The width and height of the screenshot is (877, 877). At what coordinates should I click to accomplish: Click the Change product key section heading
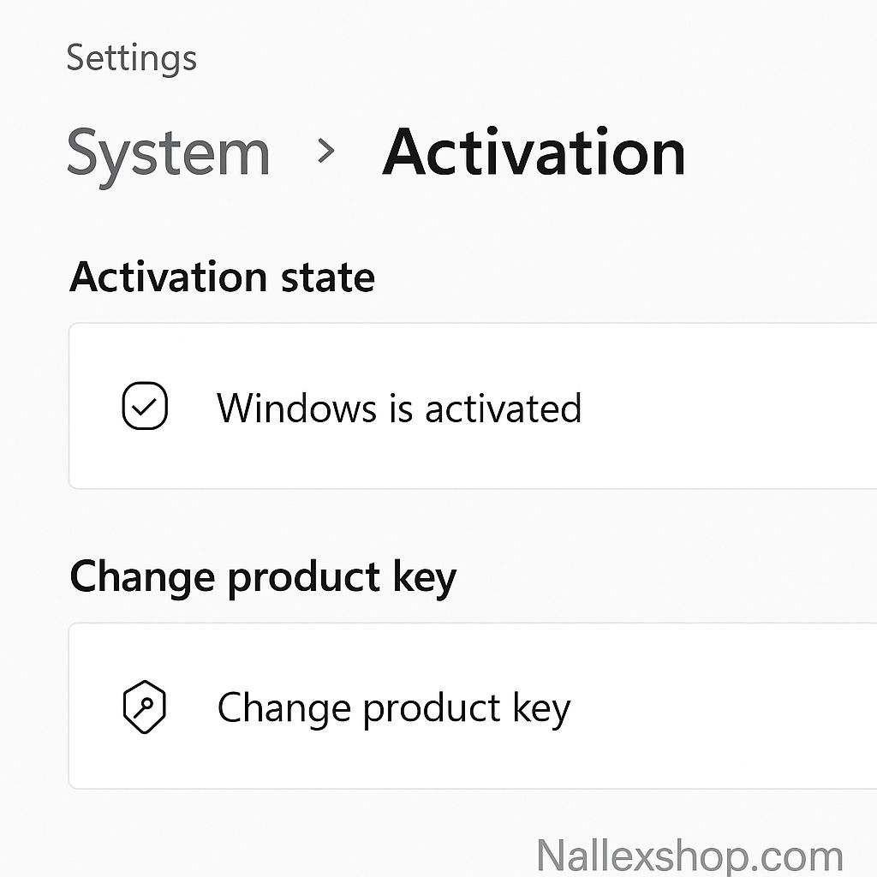tap(264, 576)
